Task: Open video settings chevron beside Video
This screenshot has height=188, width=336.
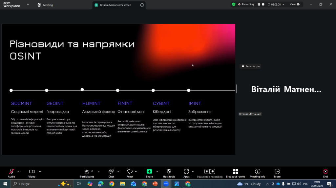Action: [40, 171]
